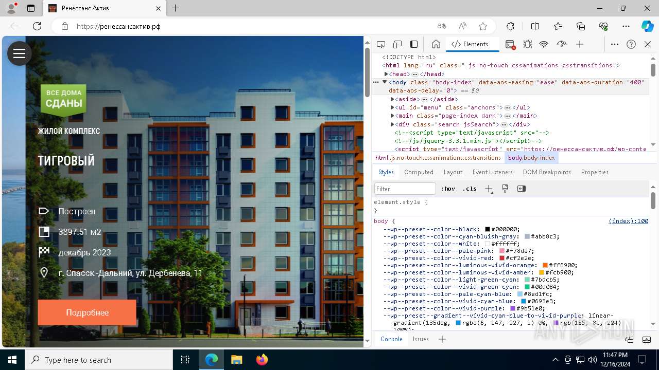Click vivid-purple #9b51e0 color swatch

(513, 308)
